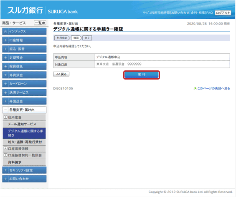Expand the 口座振替依頼 plus box icon

pos(5,148)
